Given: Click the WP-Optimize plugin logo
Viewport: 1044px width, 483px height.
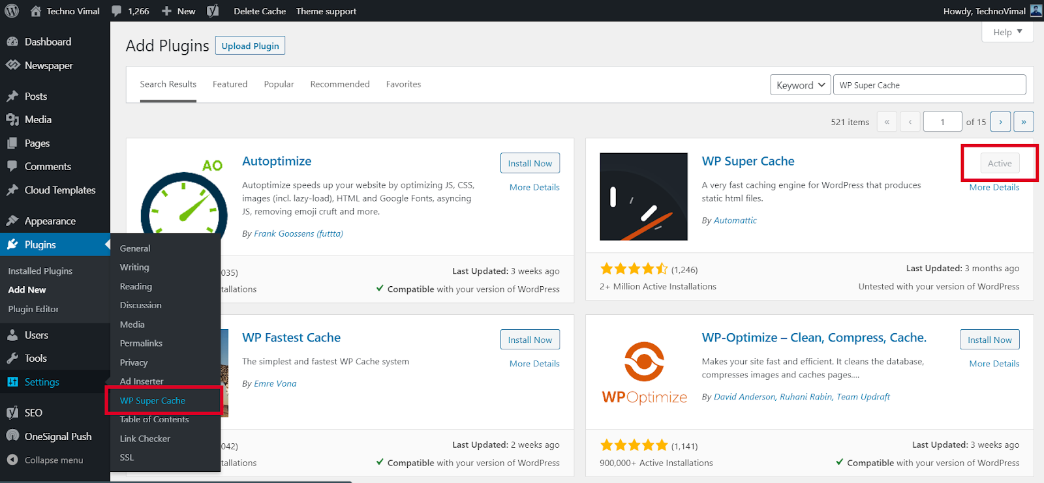Looking at the screenshot, I should coord(644,373).
